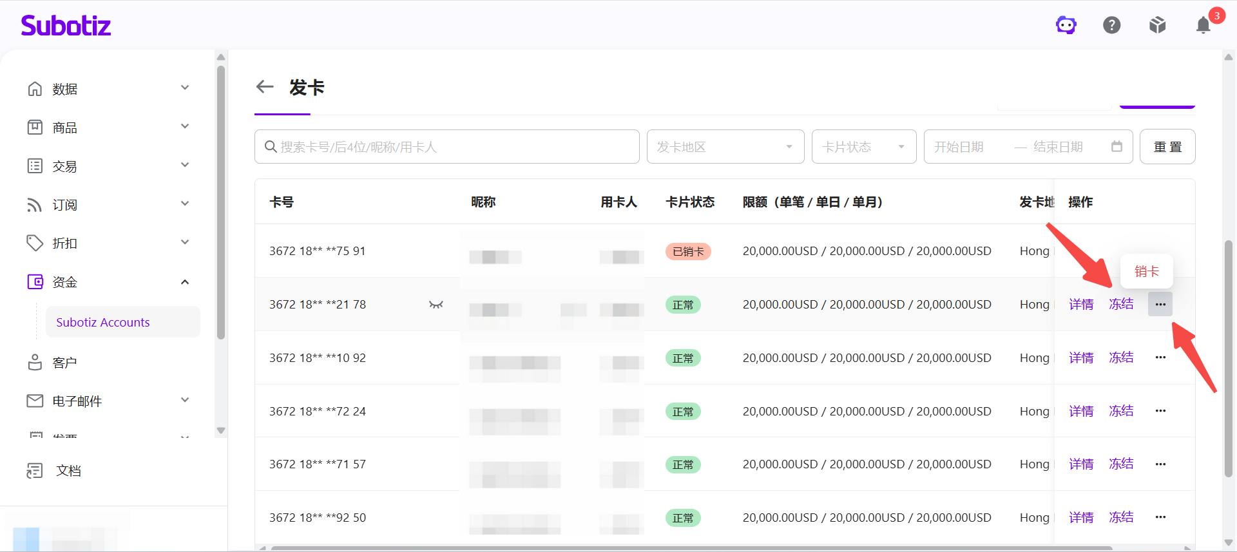Click 冻结 for card ending 92 50

pos(1121,517)
